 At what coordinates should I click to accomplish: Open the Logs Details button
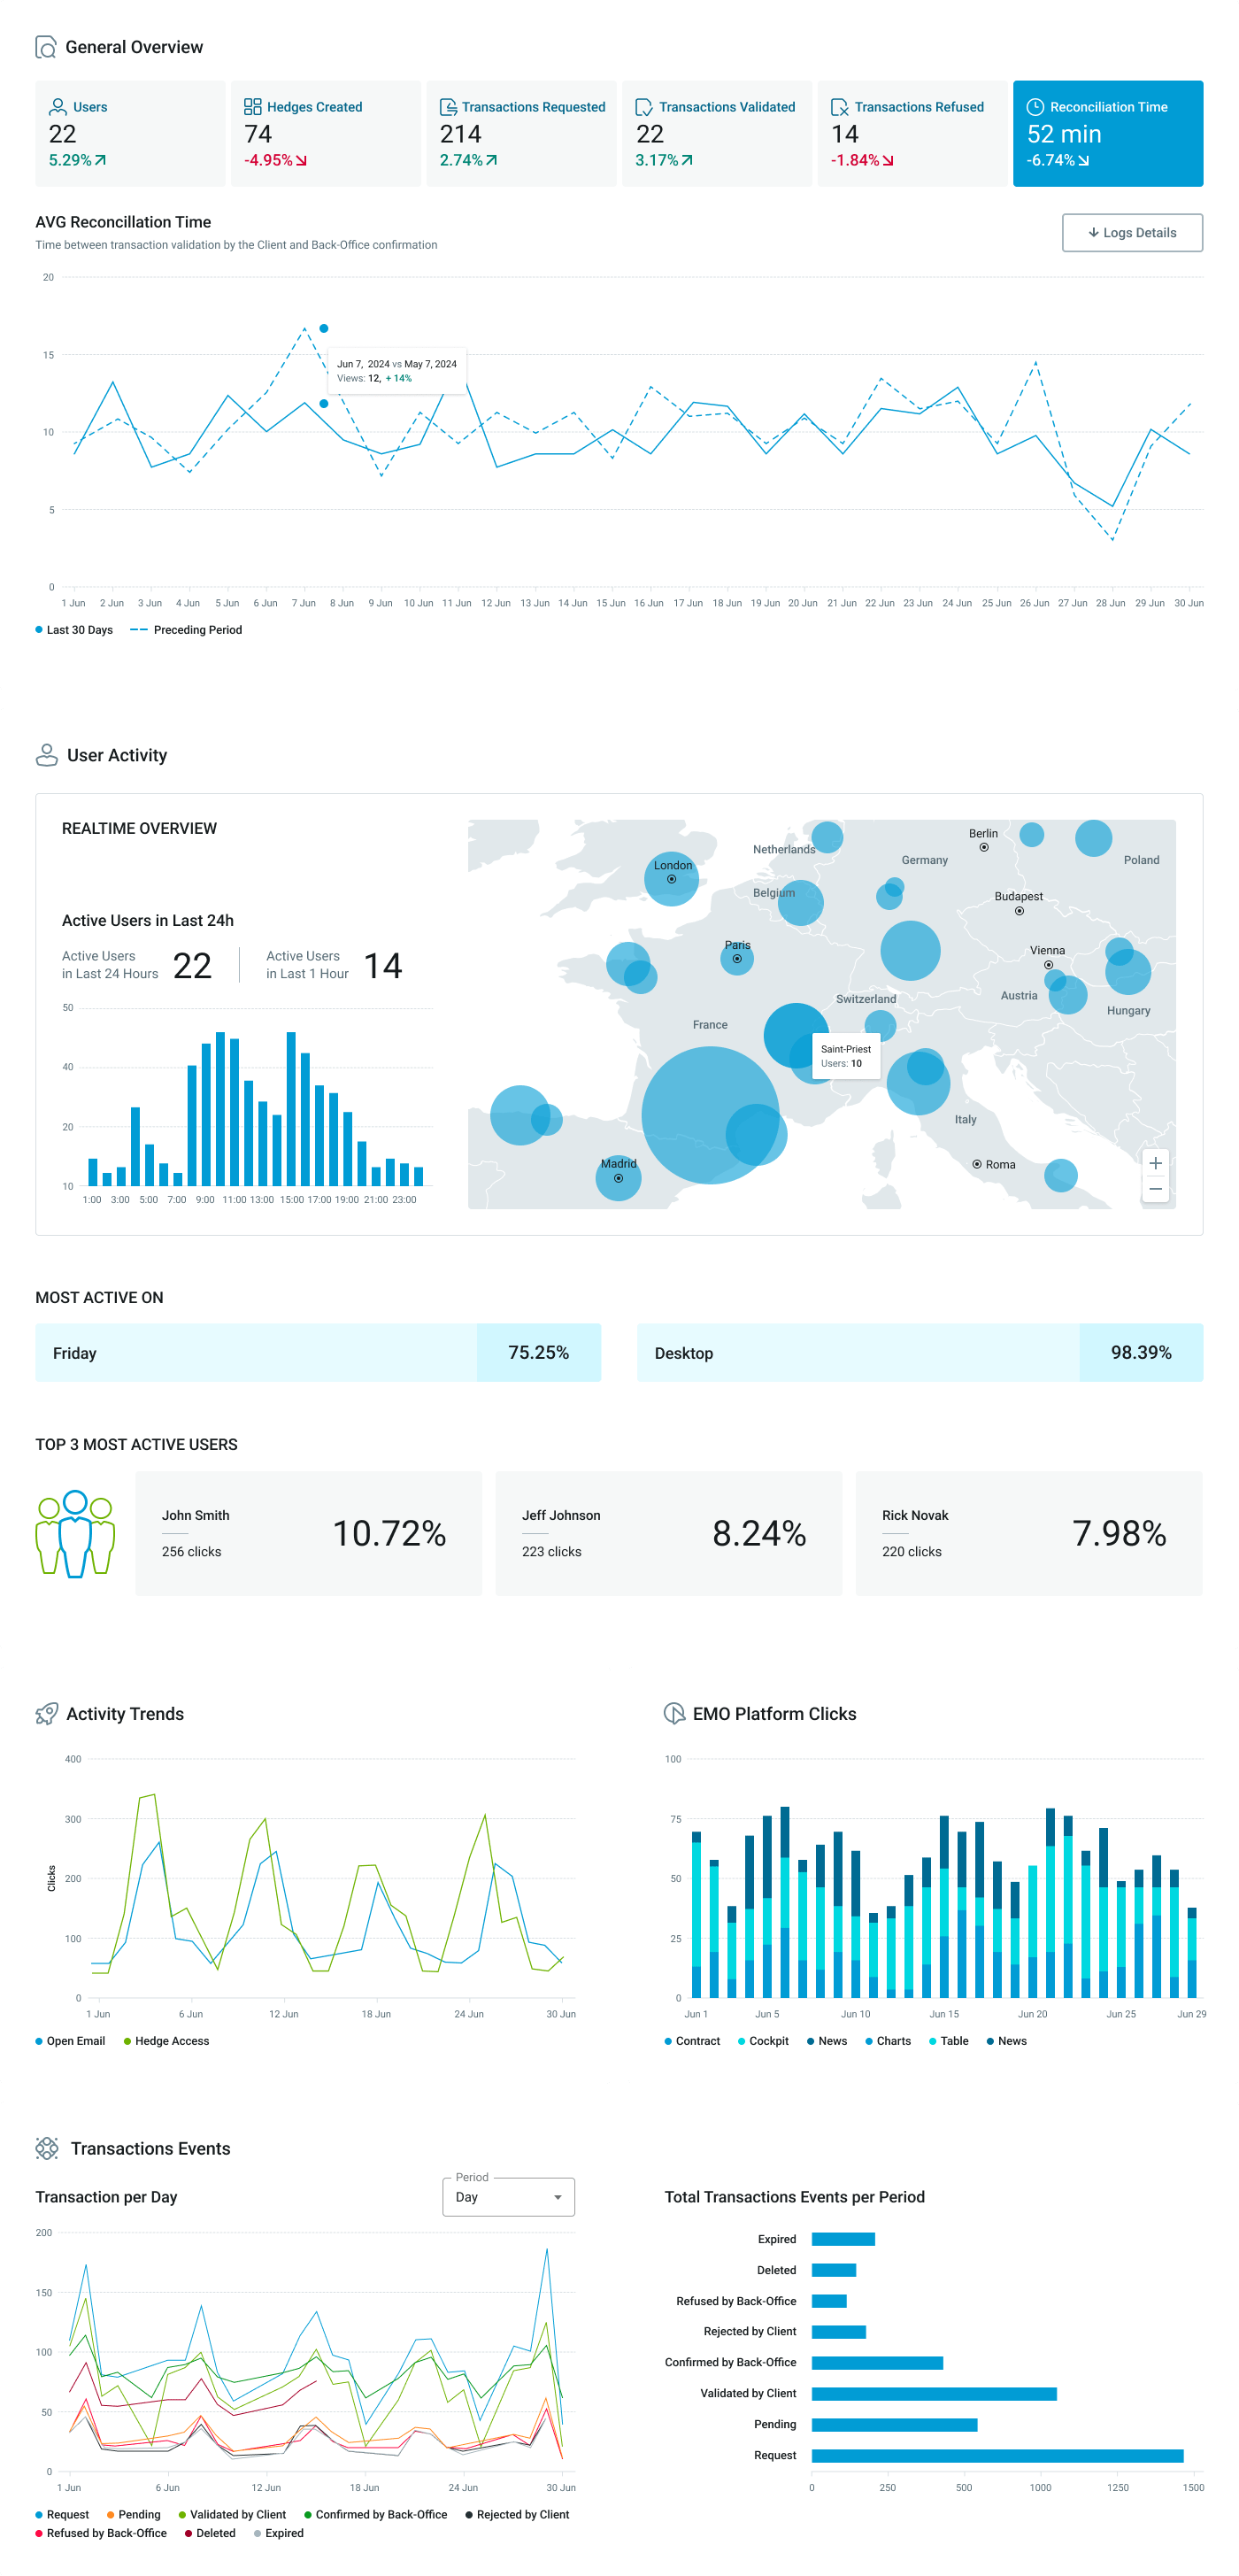pos(1132,233)
